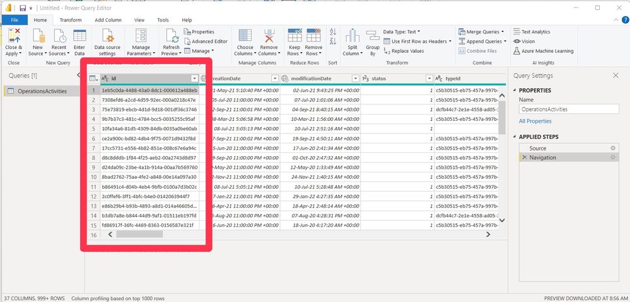630x302 pixels.
Task: Collapse the APPLIED STEPS section
Action: point(515,137)
